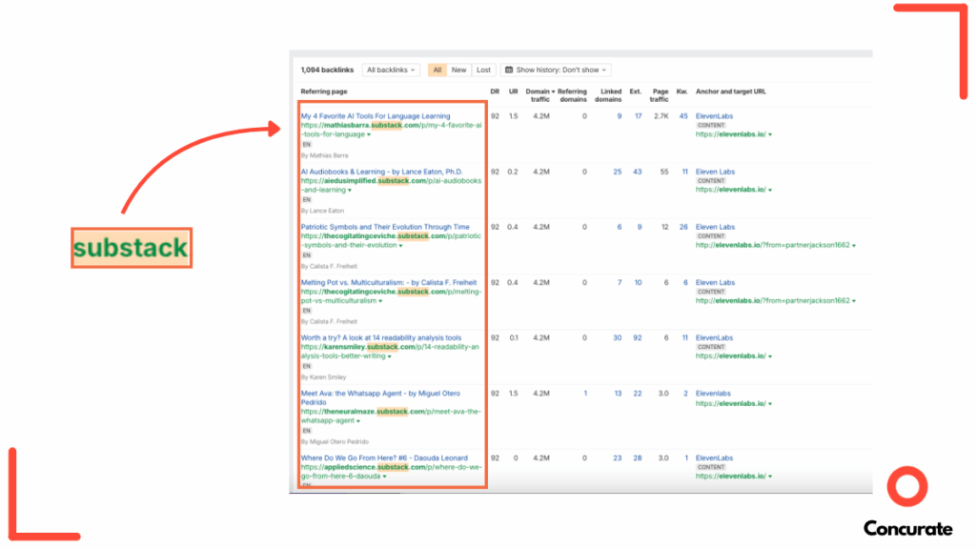Click linked domains value 25
Viewport: 976px width, 549px height.
[617, 172]
